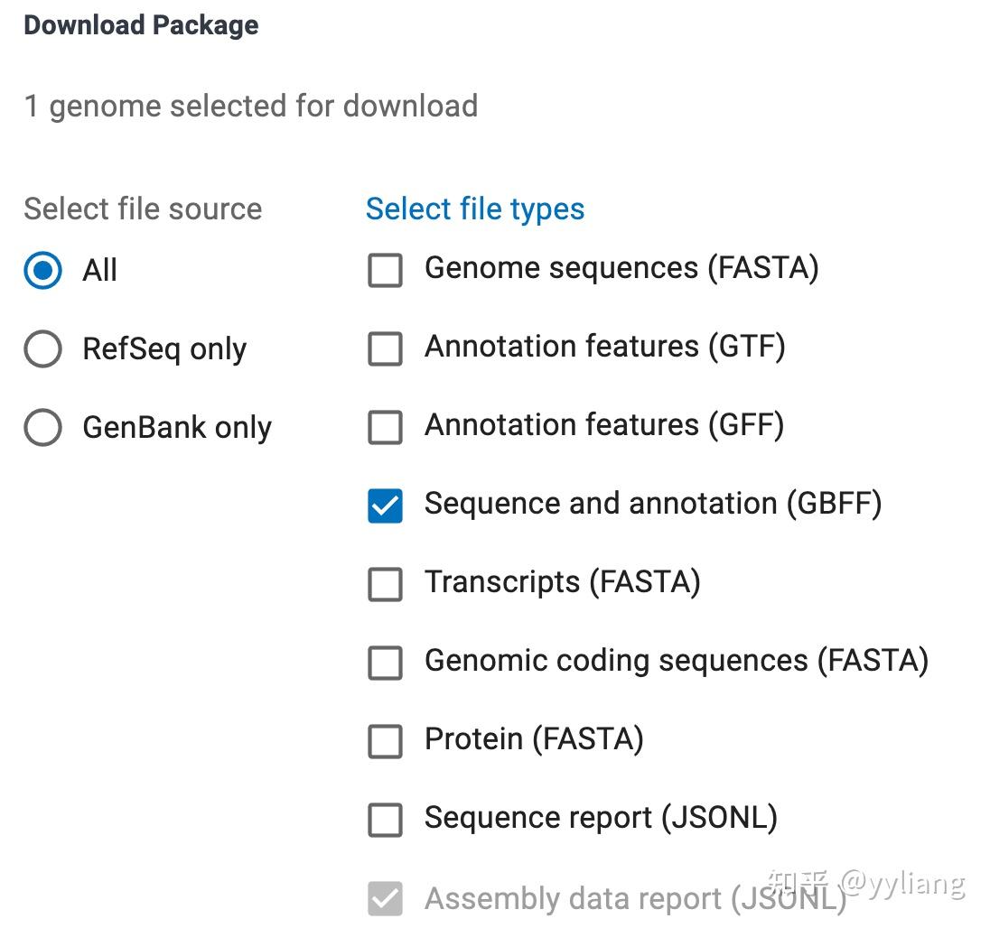Select Protein (FASTA) file type
The image size is (990, 928).
(385, 741)
